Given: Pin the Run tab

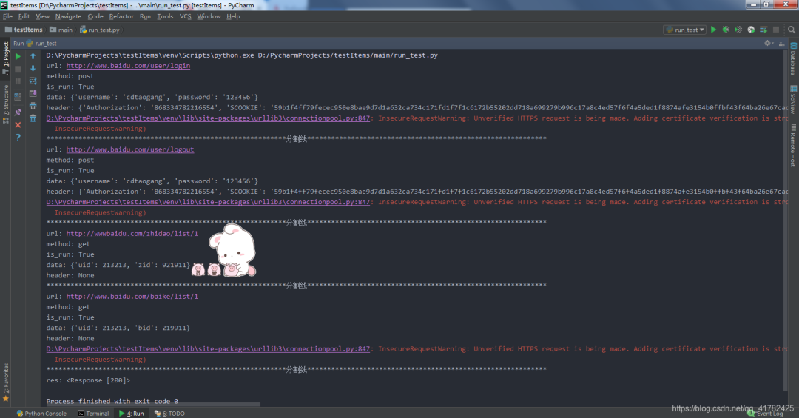Looking at the screenshot, I should (x=18, y=112).
